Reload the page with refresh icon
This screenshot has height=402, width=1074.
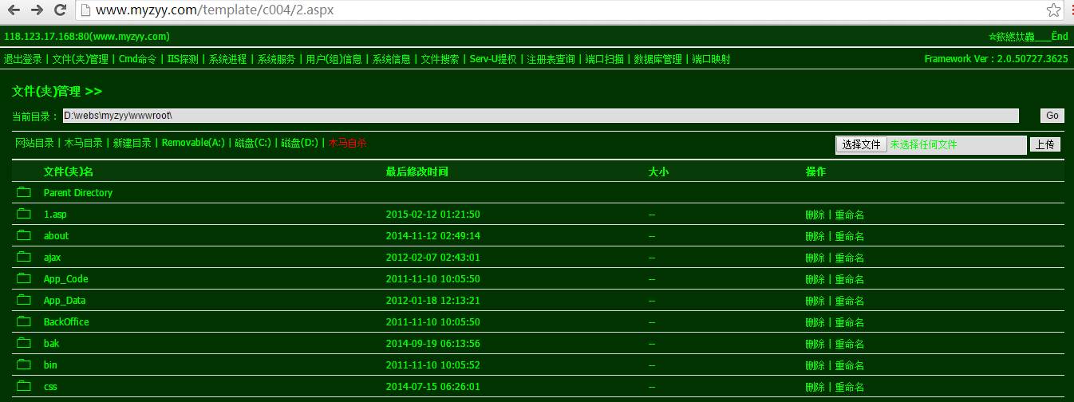point(60,10)
